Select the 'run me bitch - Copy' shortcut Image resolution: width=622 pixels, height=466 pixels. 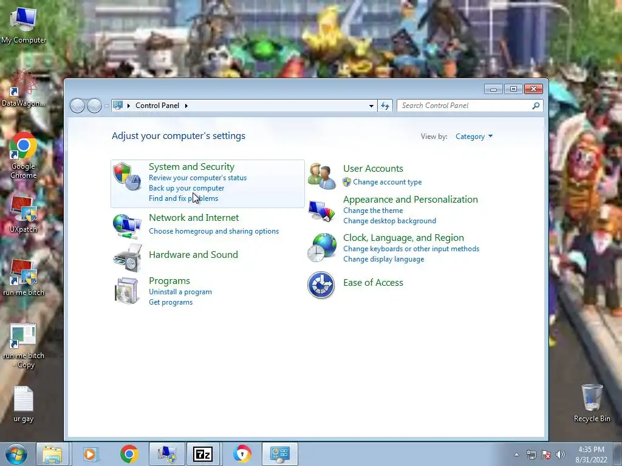tap(24, 346)
